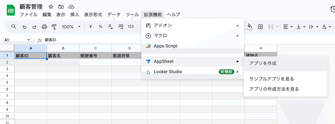
Task: Select column C header
Action: point(95,48)
